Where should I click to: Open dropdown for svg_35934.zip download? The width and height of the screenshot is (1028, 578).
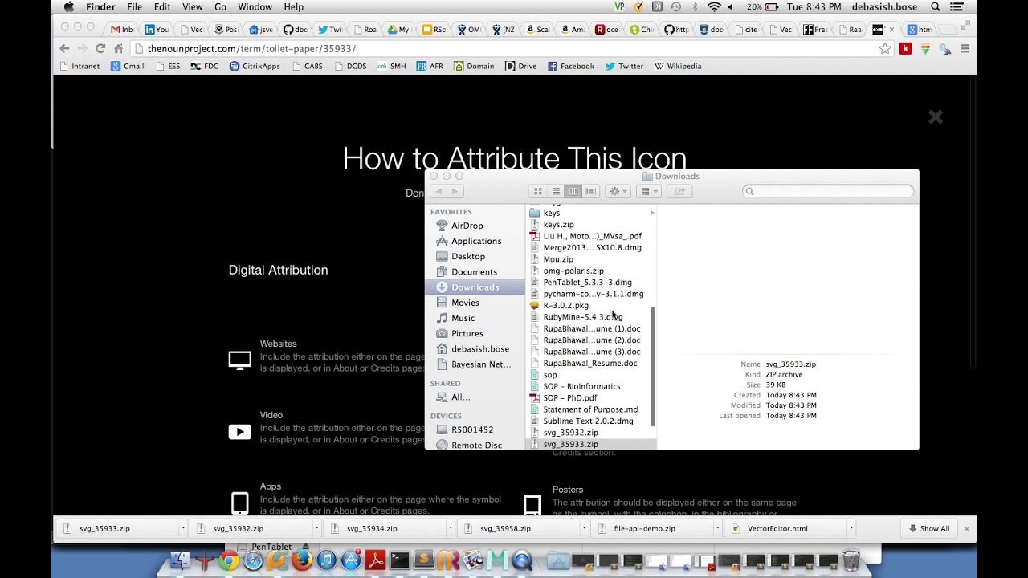point(451,528)
